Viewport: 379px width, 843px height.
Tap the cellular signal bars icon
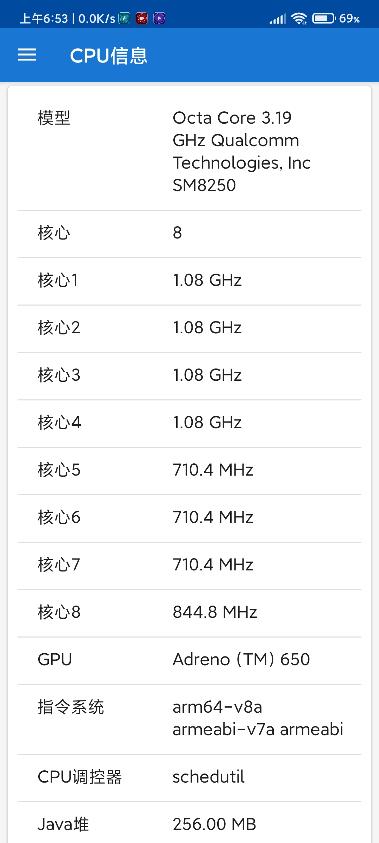[x=278, y=19]
